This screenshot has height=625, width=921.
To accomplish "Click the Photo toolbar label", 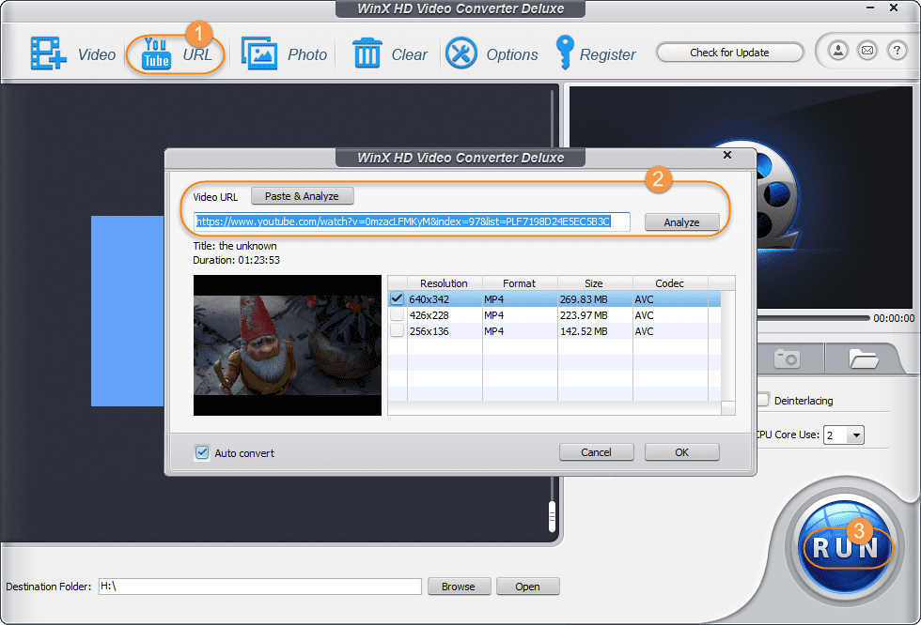I will (307, 54).
